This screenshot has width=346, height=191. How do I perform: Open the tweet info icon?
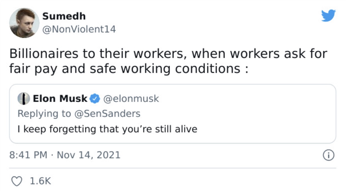pyautogui.click(x=329, y=155)
